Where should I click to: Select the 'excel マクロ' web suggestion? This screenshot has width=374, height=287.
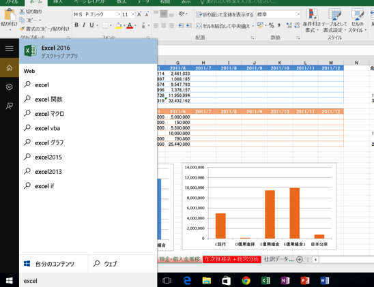click(x=88, y=114)
